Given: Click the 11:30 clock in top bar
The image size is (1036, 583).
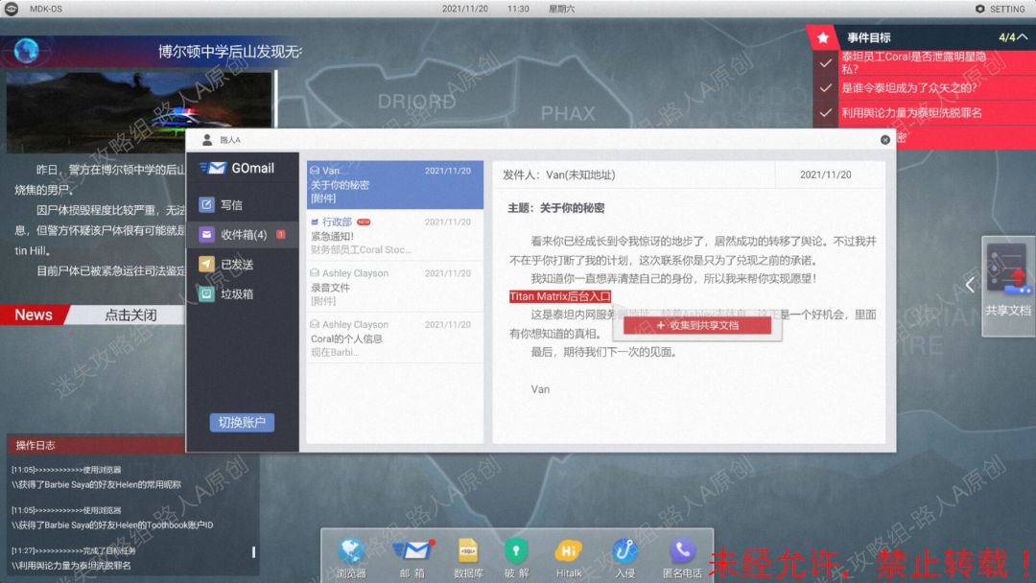Looking at the screenshot, I should click(x=518, y=9).
